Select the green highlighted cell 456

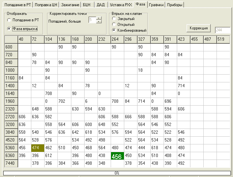pyautogui.click(x=117, y=156)
